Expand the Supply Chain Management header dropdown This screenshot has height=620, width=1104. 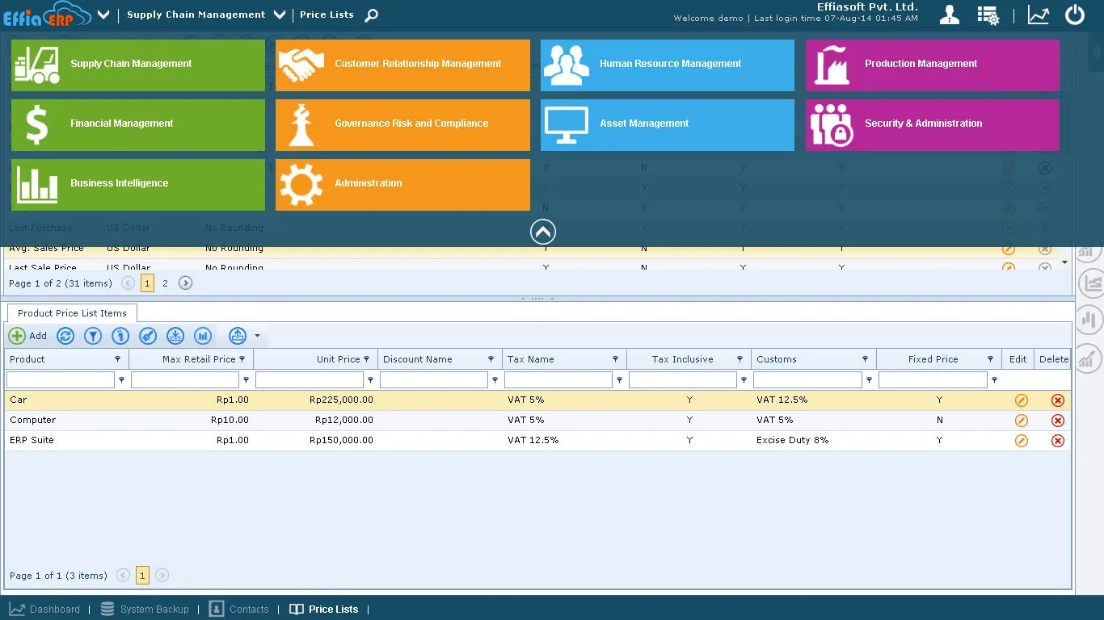click(x=280, y=15)
